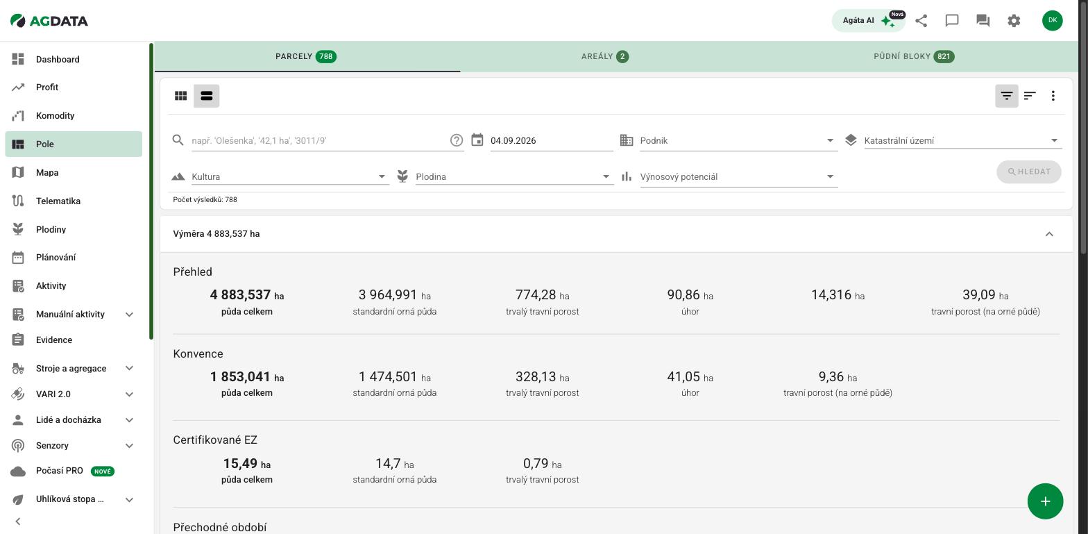The image size is (1088, 534).
Task: Expand Manuální aktivity submenu
Action: [129, 315]
